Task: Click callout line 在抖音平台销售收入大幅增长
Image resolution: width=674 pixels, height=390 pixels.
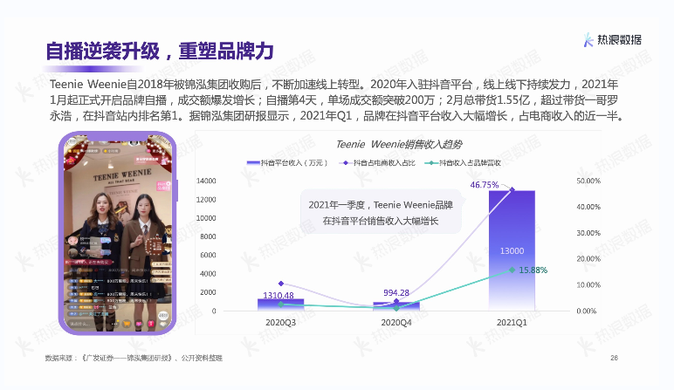Action: 381,222
